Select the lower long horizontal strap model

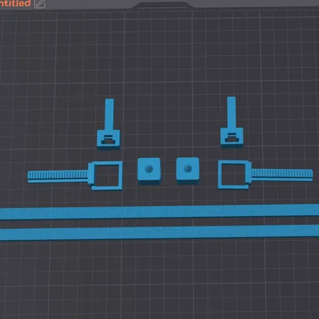(159, 233)
